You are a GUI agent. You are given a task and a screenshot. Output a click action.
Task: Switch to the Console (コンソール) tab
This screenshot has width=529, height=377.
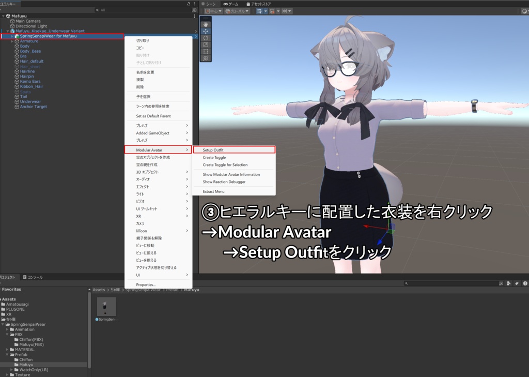point(33,277)
